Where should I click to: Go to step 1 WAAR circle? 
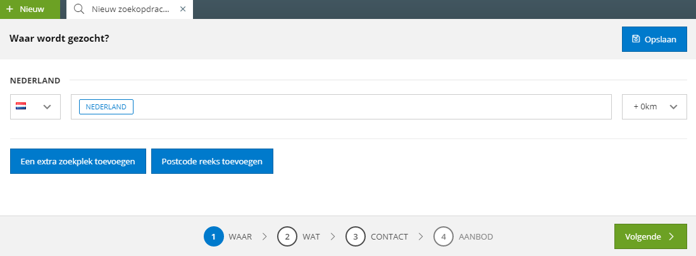coord(213,236)
